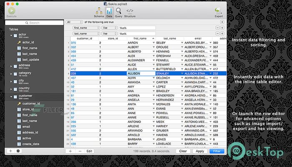Select the customer_id key icon
The height and width of the screenshot is (167, 292).
pos(19,104)
